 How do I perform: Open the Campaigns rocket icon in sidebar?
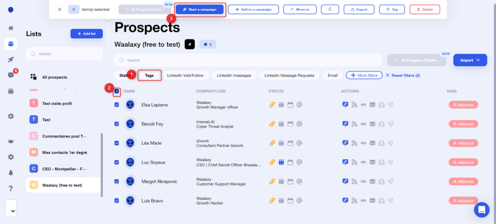pos(11,60)
